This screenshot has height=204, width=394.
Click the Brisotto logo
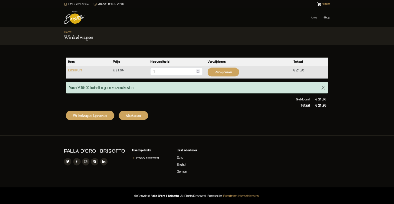74,18
